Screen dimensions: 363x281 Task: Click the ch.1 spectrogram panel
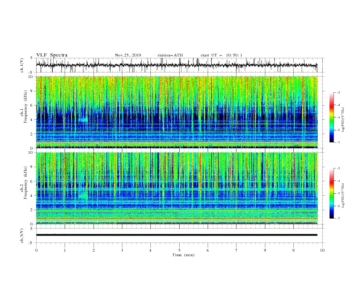[176, 112]
